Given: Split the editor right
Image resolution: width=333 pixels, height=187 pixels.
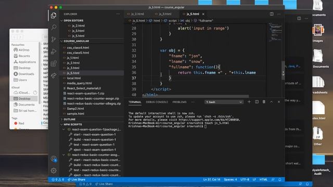Looking at the screenshot, I should 272,14.
